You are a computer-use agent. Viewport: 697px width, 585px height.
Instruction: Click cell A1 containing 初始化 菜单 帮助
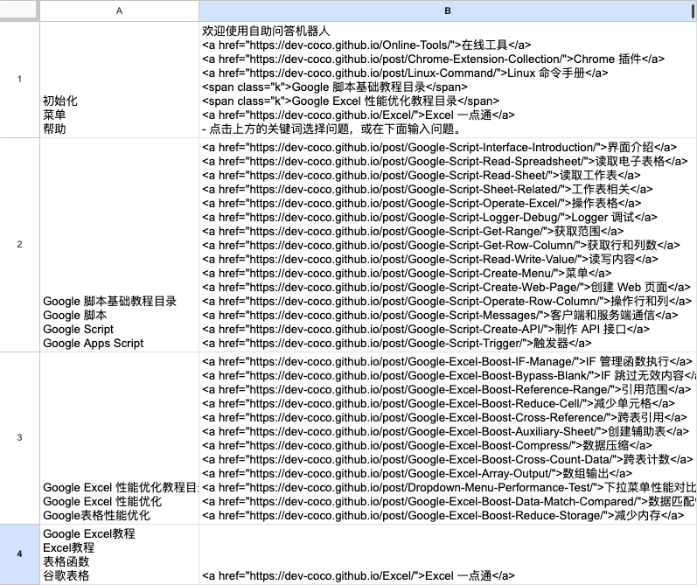pyautogui.click(x=119, y=79)
